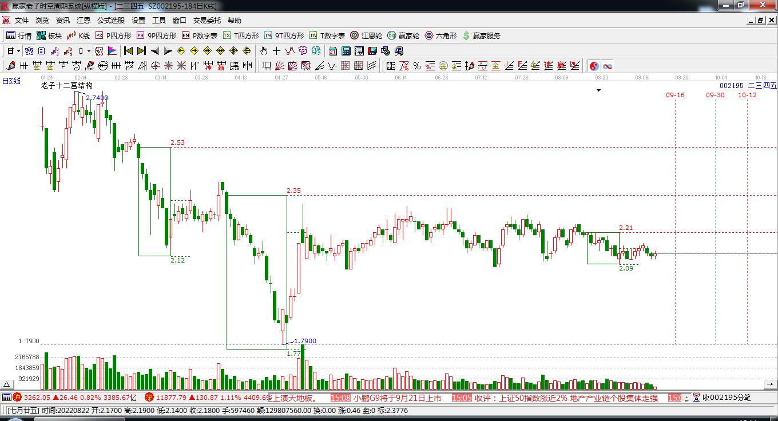The height and width of the screenshot is (421, 778).
Task: Select the red fan lines tool
Action: pos(279,66)
